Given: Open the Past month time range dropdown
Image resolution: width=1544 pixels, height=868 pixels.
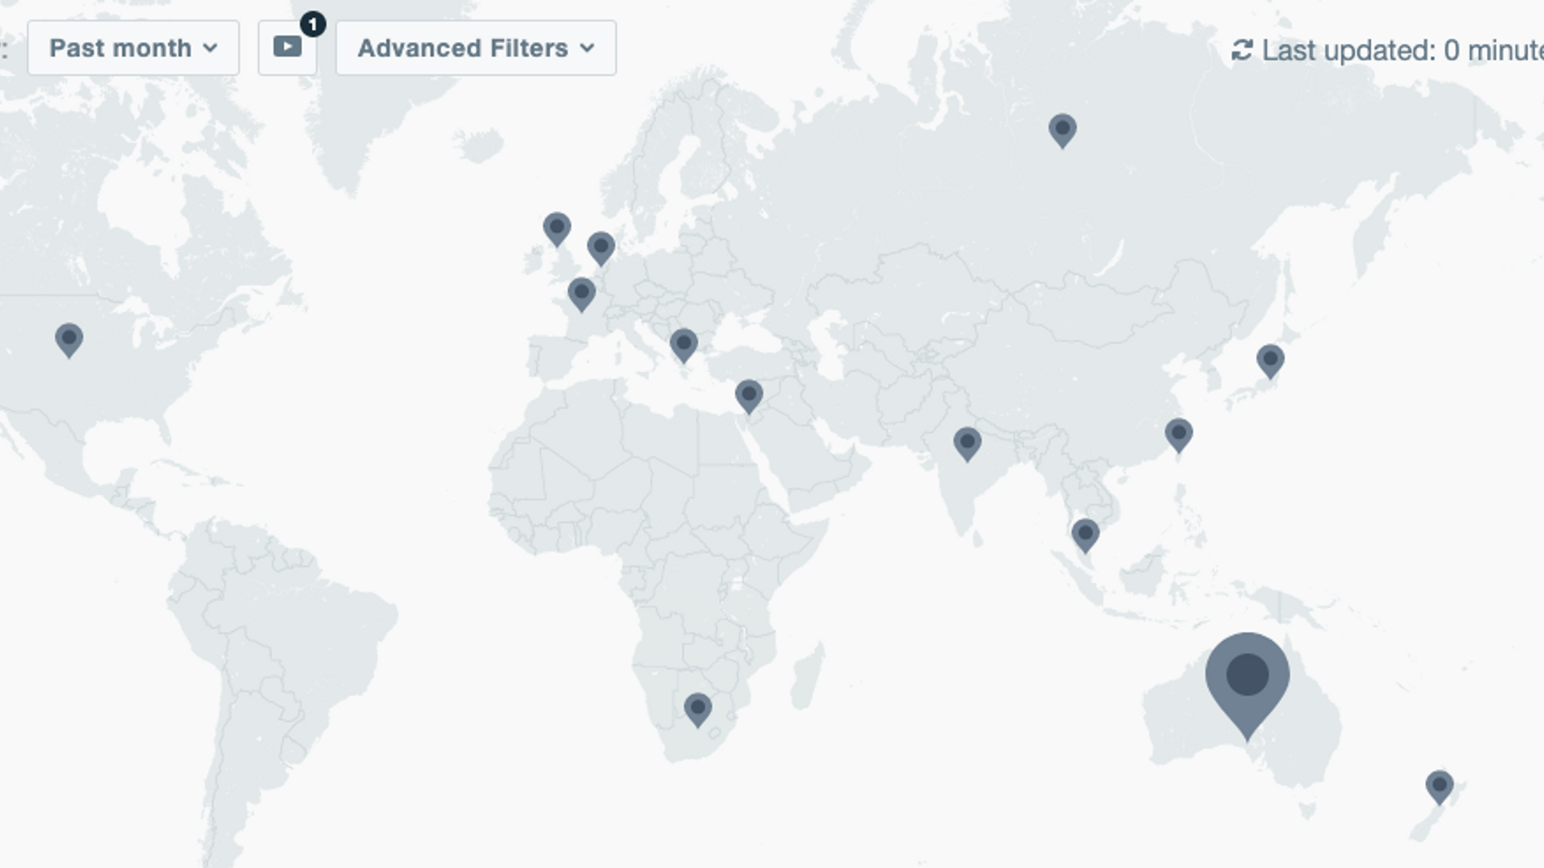Looking at the screenshot, I should pyautogui.click(x=133, y=48).
